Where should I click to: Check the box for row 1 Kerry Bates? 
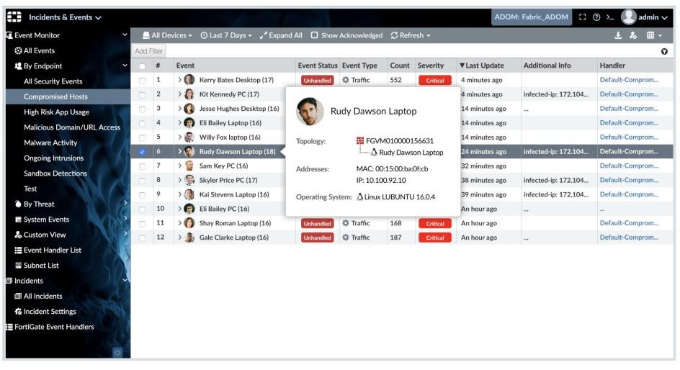pos(142,81)
